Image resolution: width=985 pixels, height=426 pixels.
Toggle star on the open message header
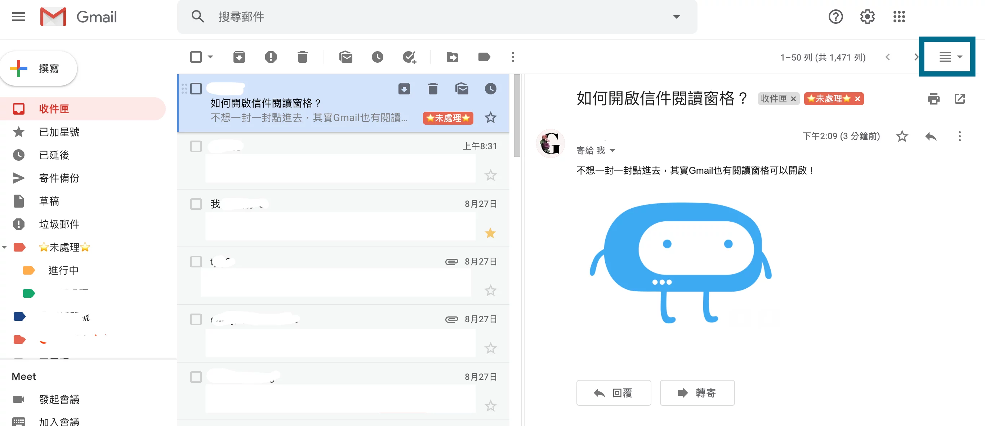(x=902, y=136)
